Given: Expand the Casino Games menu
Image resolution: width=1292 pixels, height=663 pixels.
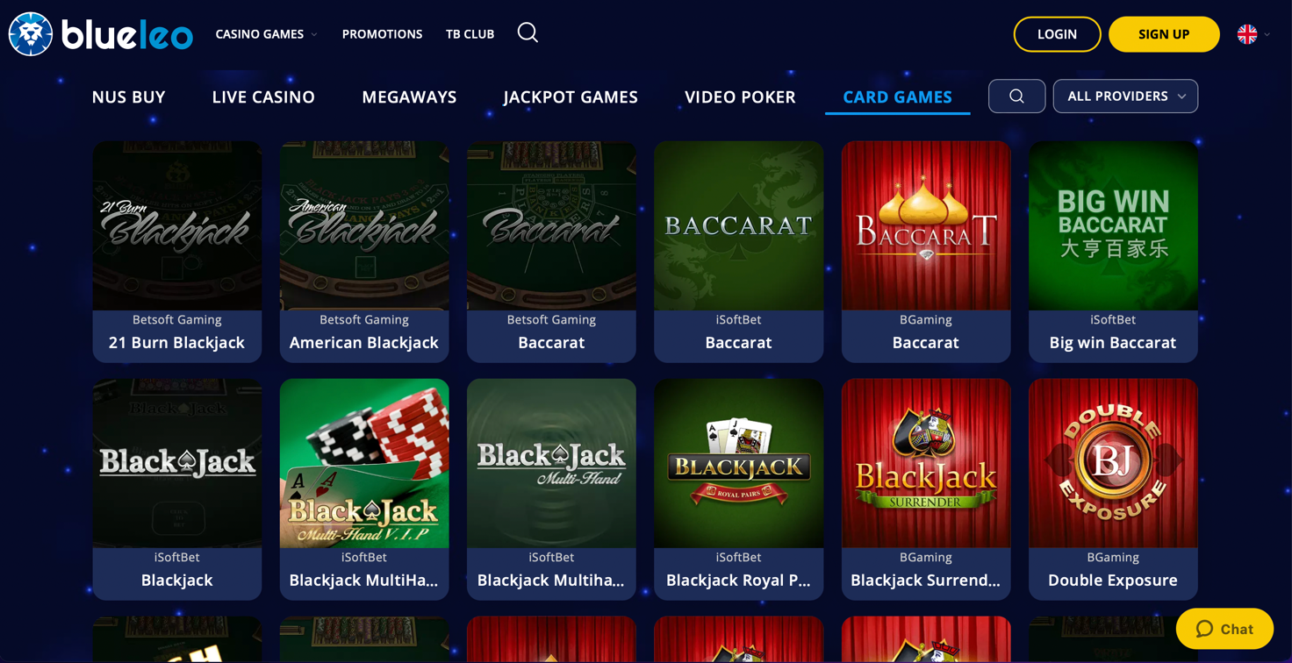Looking at the screenshot, I should click(x=267, y=34).
